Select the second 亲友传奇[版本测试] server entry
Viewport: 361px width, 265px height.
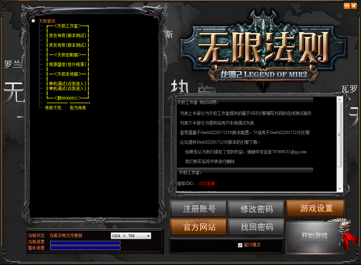(67, 45)
